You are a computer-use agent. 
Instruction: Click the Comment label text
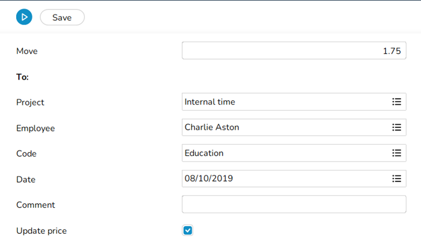pos(36,205)
